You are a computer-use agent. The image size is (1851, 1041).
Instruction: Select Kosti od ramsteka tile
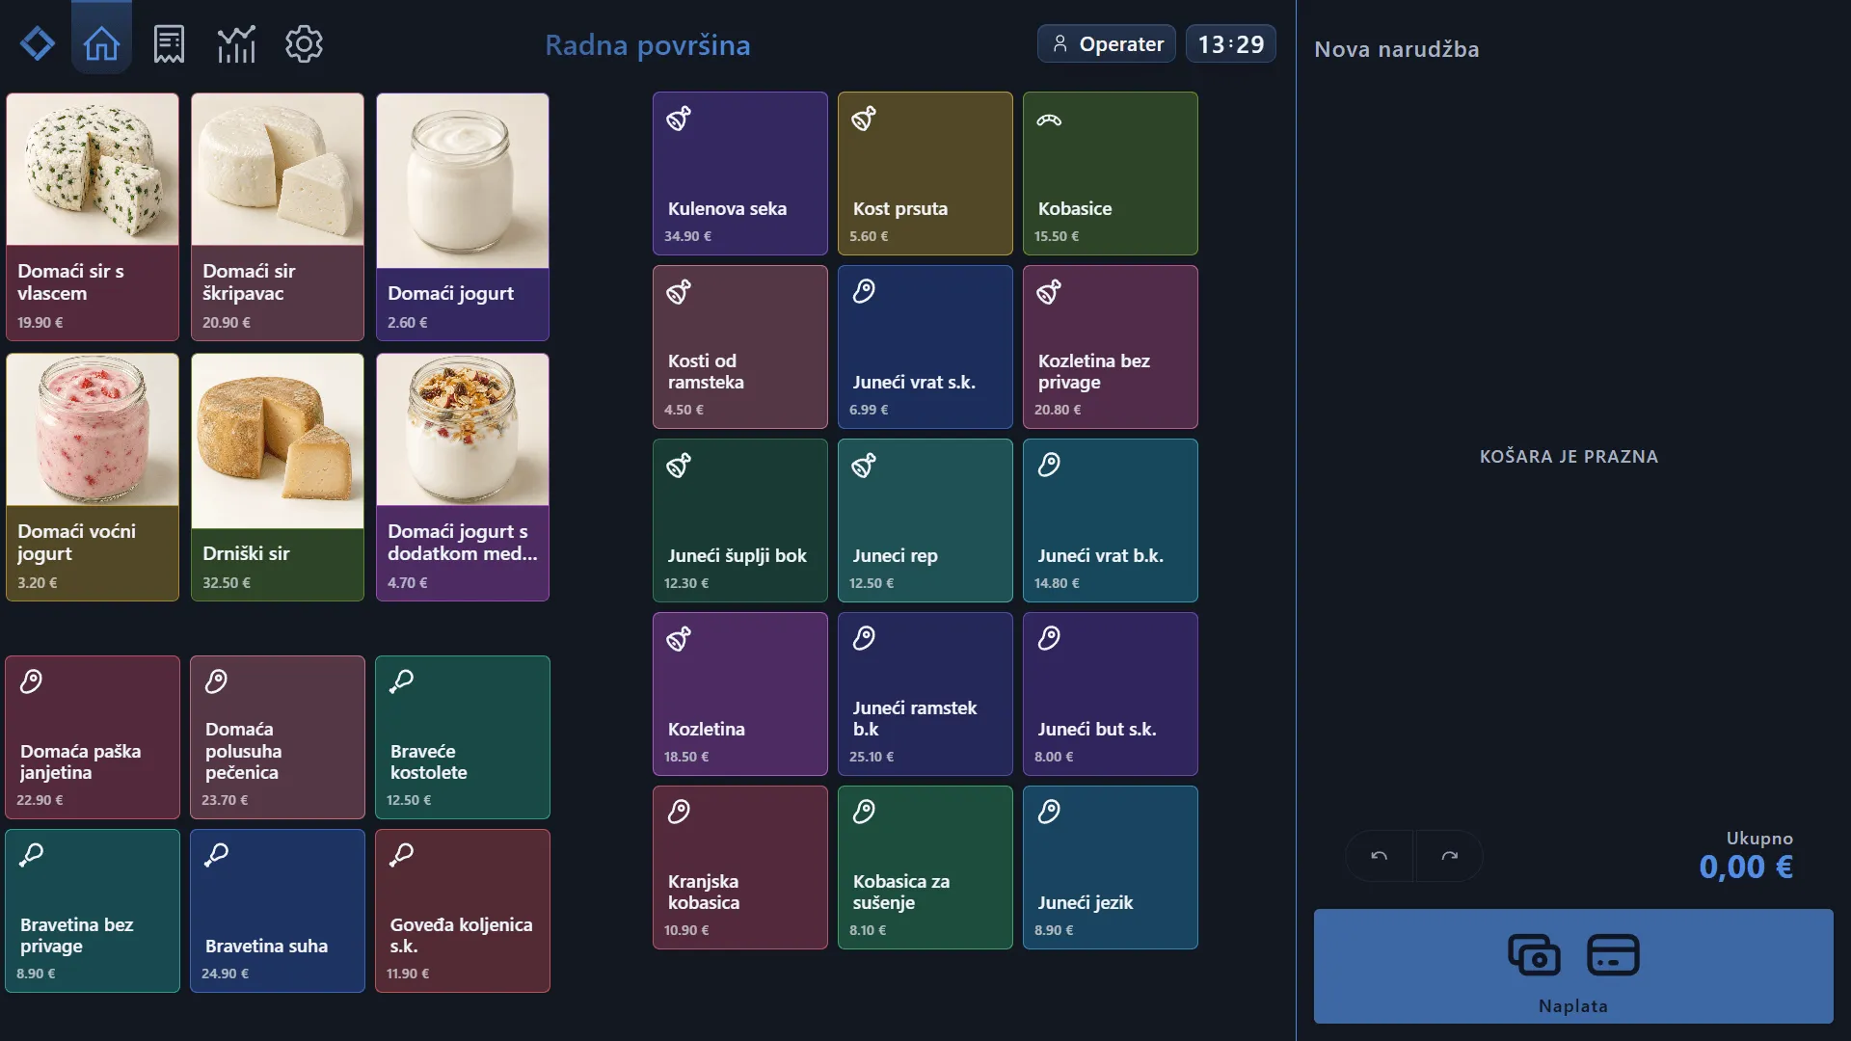pyautogui.click(x=740, y=347)
